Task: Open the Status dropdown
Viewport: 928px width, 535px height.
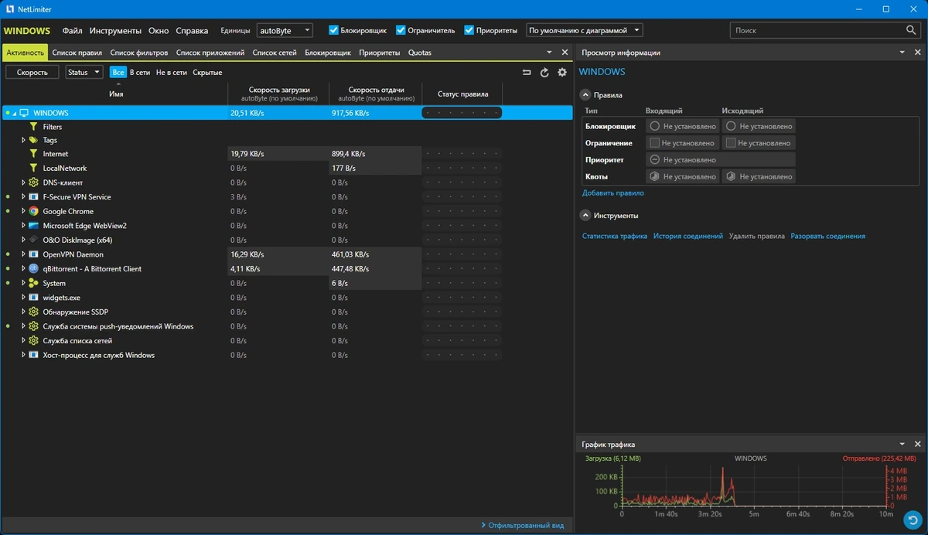Action: click(84, 72)
